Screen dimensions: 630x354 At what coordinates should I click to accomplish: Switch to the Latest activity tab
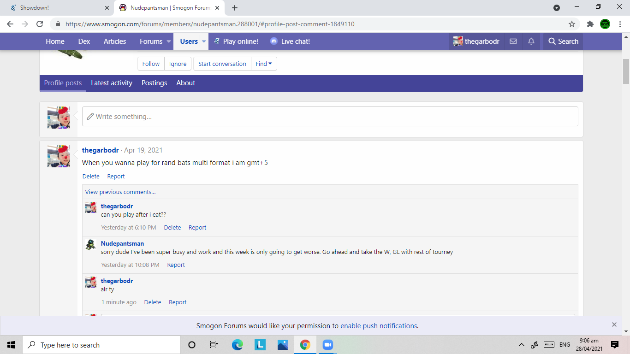(112, 83)
